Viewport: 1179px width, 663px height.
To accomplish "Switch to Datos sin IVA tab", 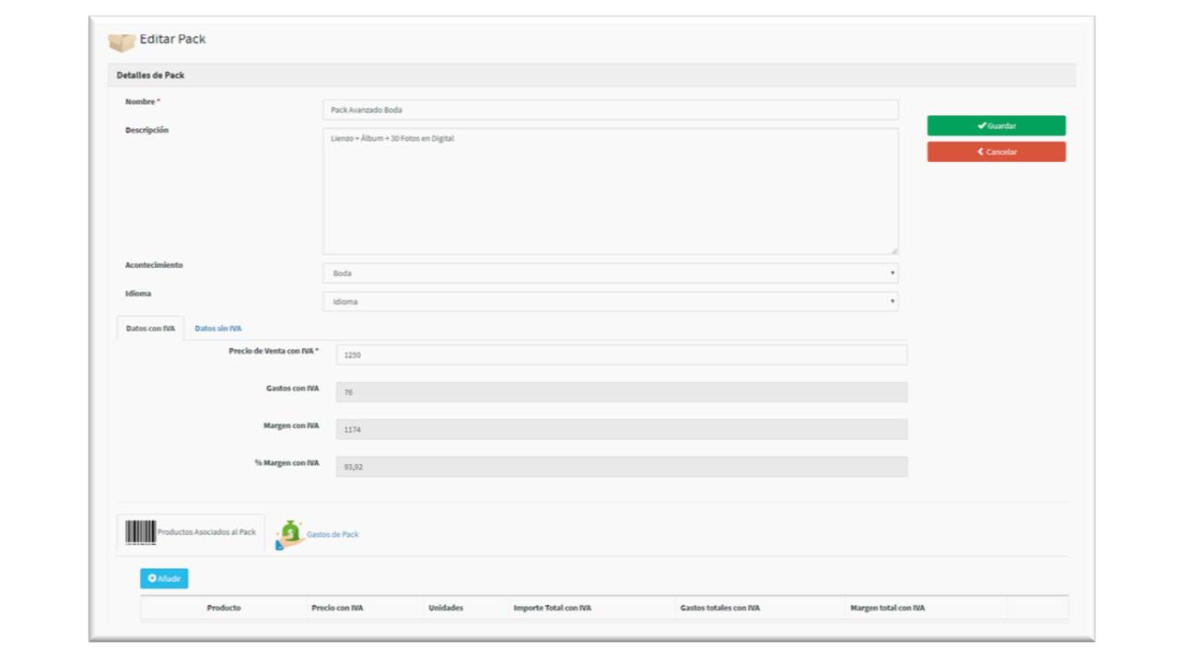I will click(218, 329).
